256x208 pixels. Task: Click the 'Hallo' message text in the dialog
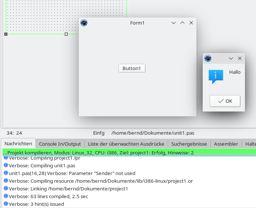[x=235, y=72]
